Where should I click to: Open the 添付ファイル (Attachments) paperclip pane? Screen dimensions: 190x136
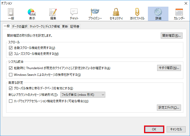(x=137, y=14)
